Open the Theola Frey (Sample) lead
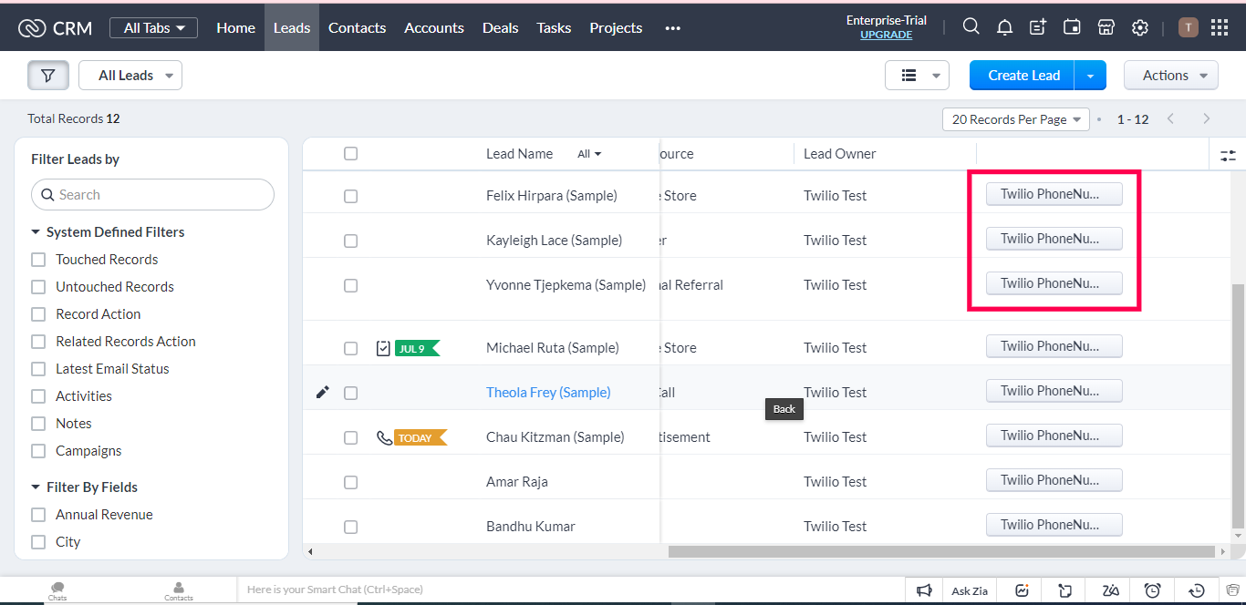Screen dimensions: 1246x605 pos(548,393)
